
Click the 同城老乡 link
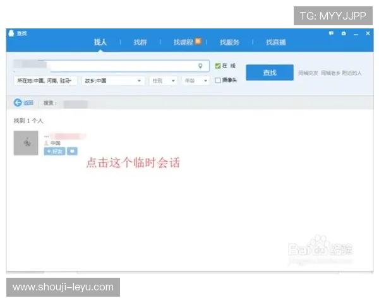pyautogui.click(x=330, y=73)
